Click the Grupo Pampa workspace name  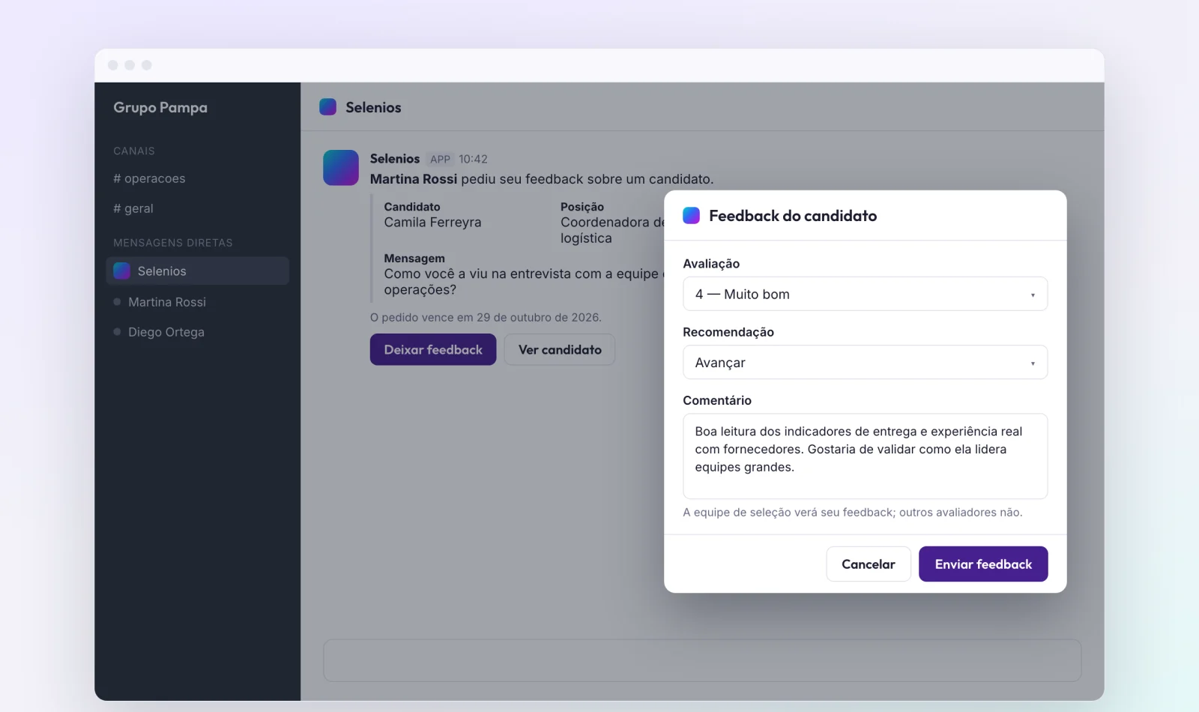pos(160,107)
